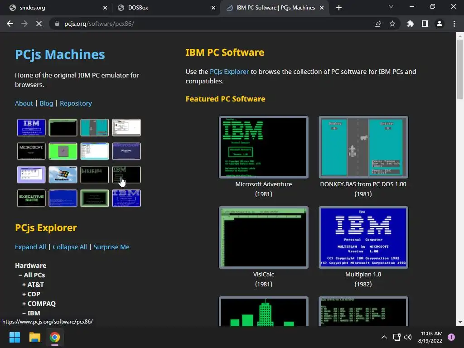This screenshot has width=464, height=348.
Task: View site information padlock icon
Action: [57, 24]
